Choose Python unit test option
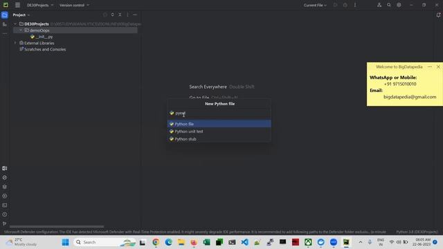The height and width of the screenshot is (249, 443). pos(219,131)
